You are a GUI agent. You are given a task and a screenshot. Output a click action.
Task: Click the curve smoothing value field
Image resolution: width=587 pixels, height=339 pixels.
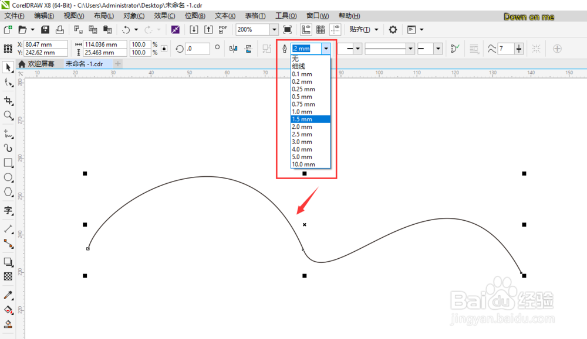click(507, 49)
